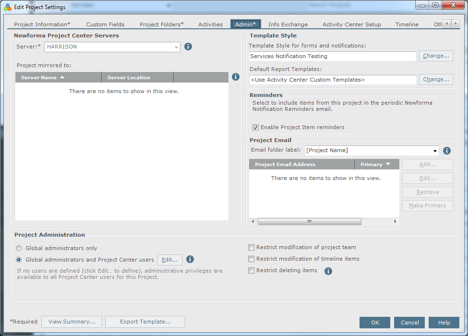Screen dimensions: 468x336
Task: Click the Default Report Templates field
Action: click(x=333, y=80)
